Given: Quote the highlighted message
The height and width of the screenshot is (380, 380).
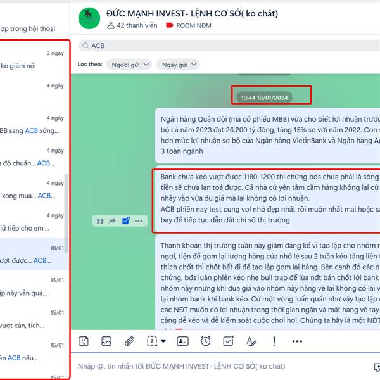Looking at the screenshot, I should 100,221.
